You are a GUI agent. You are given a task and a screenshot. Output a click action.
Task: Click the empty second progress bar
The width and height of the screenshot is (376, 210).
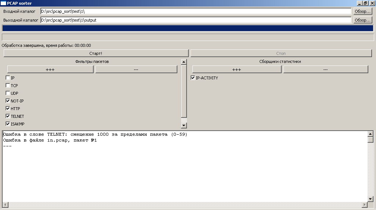coord(188,37)
